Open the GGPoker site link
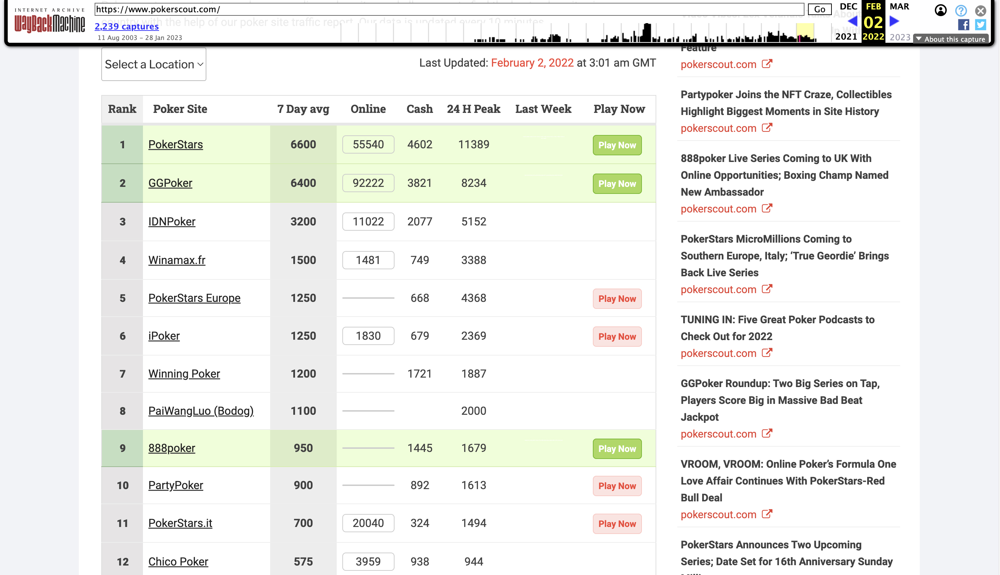 click(170, 183)
